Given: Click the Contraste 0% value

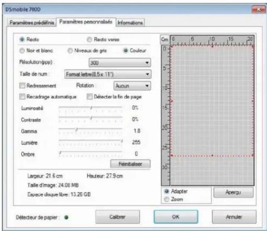Looking at the screenshot, I should coord(135,119).
